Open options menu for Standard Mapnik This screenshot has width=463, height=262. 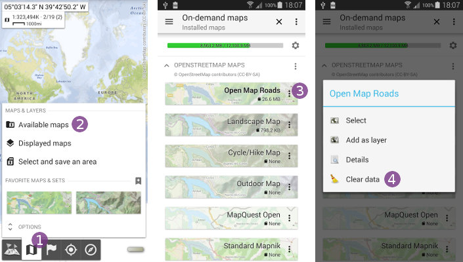point(290,249)
